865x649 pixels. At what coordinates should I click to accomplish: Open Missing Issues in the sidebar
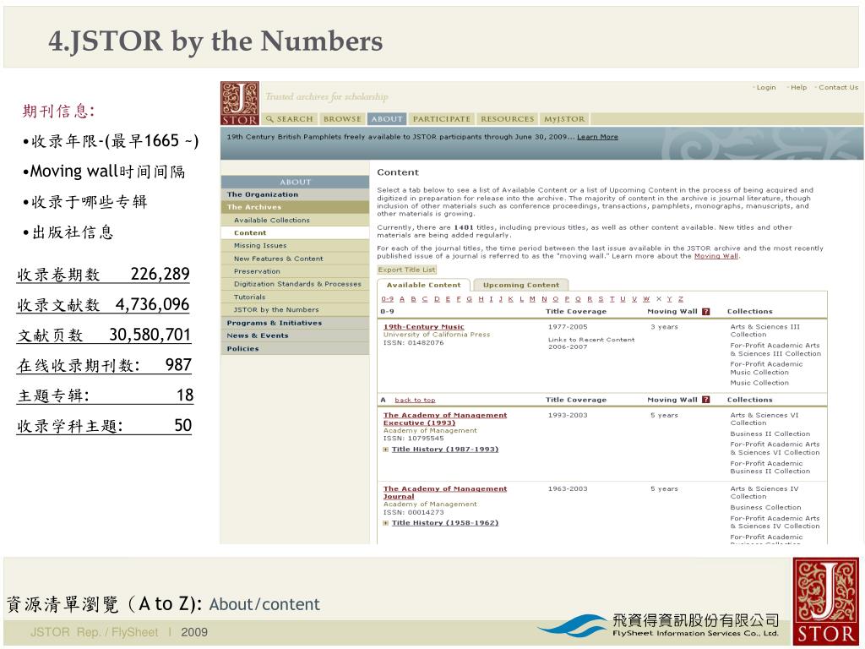295,246
